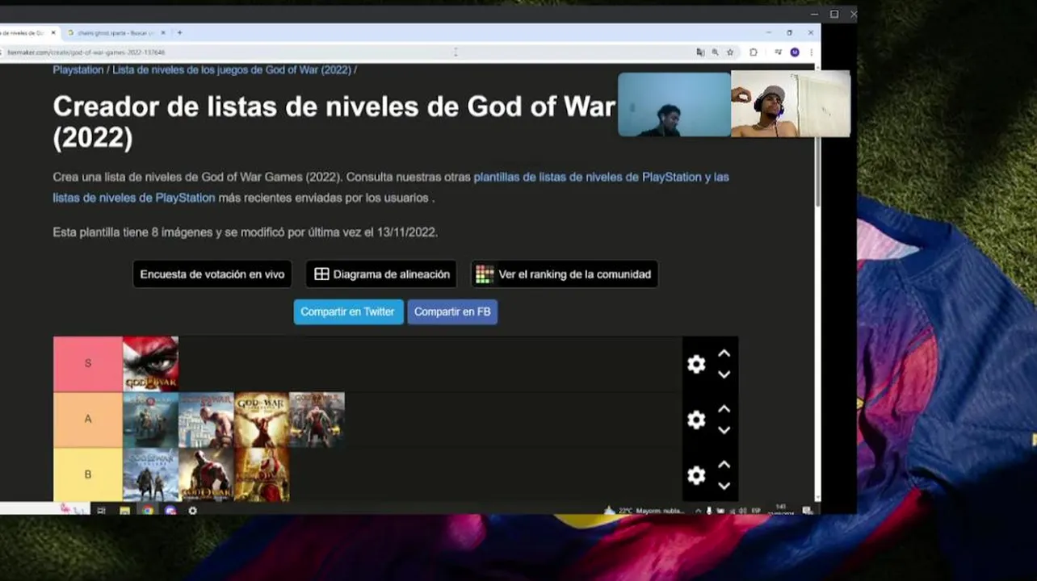Open settings gear for the S tier row
This screenshot has height=581, width=1037.
696,364
